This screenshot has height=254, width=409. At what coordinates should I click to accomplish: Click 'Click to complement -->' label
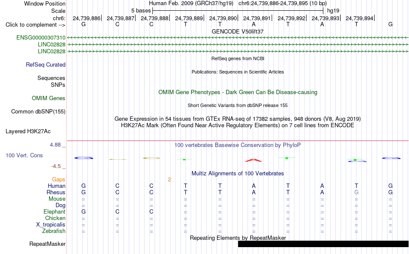point(35,25)
